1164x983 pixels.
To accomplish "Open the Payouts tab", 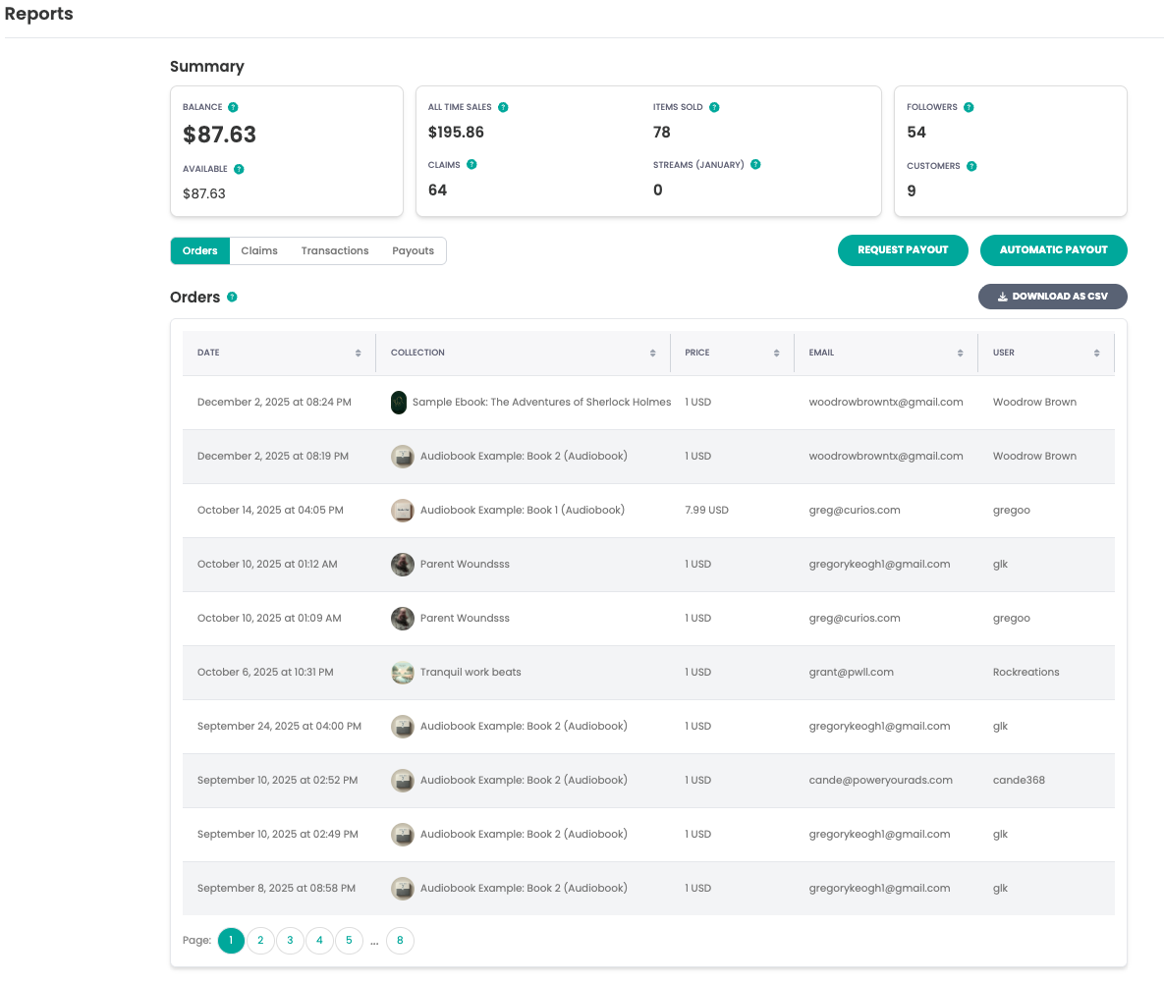I will 413,250.
